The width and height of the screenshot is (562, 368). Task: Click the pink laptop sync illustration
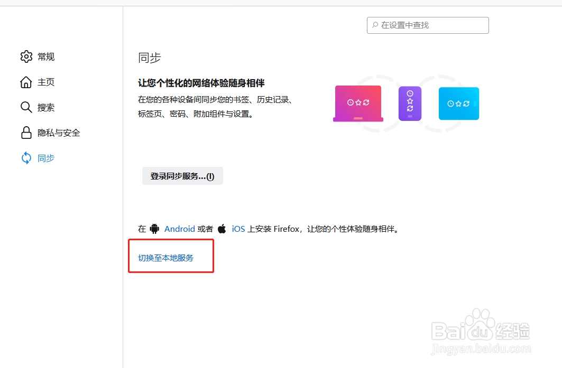tap(358, 104)
